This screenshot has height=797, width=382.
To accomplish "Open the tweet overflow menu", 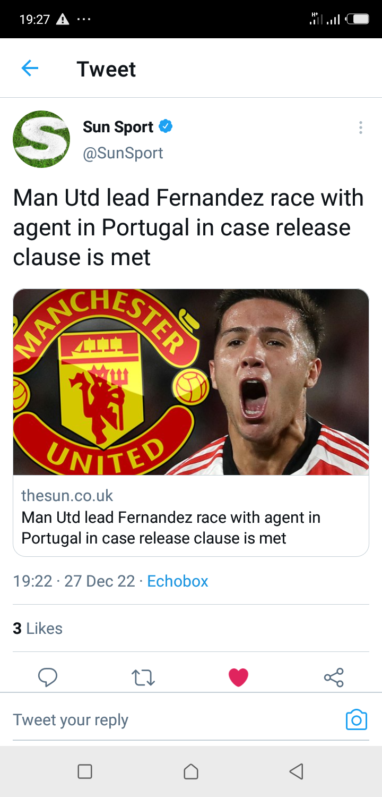I will coord(360,128).
